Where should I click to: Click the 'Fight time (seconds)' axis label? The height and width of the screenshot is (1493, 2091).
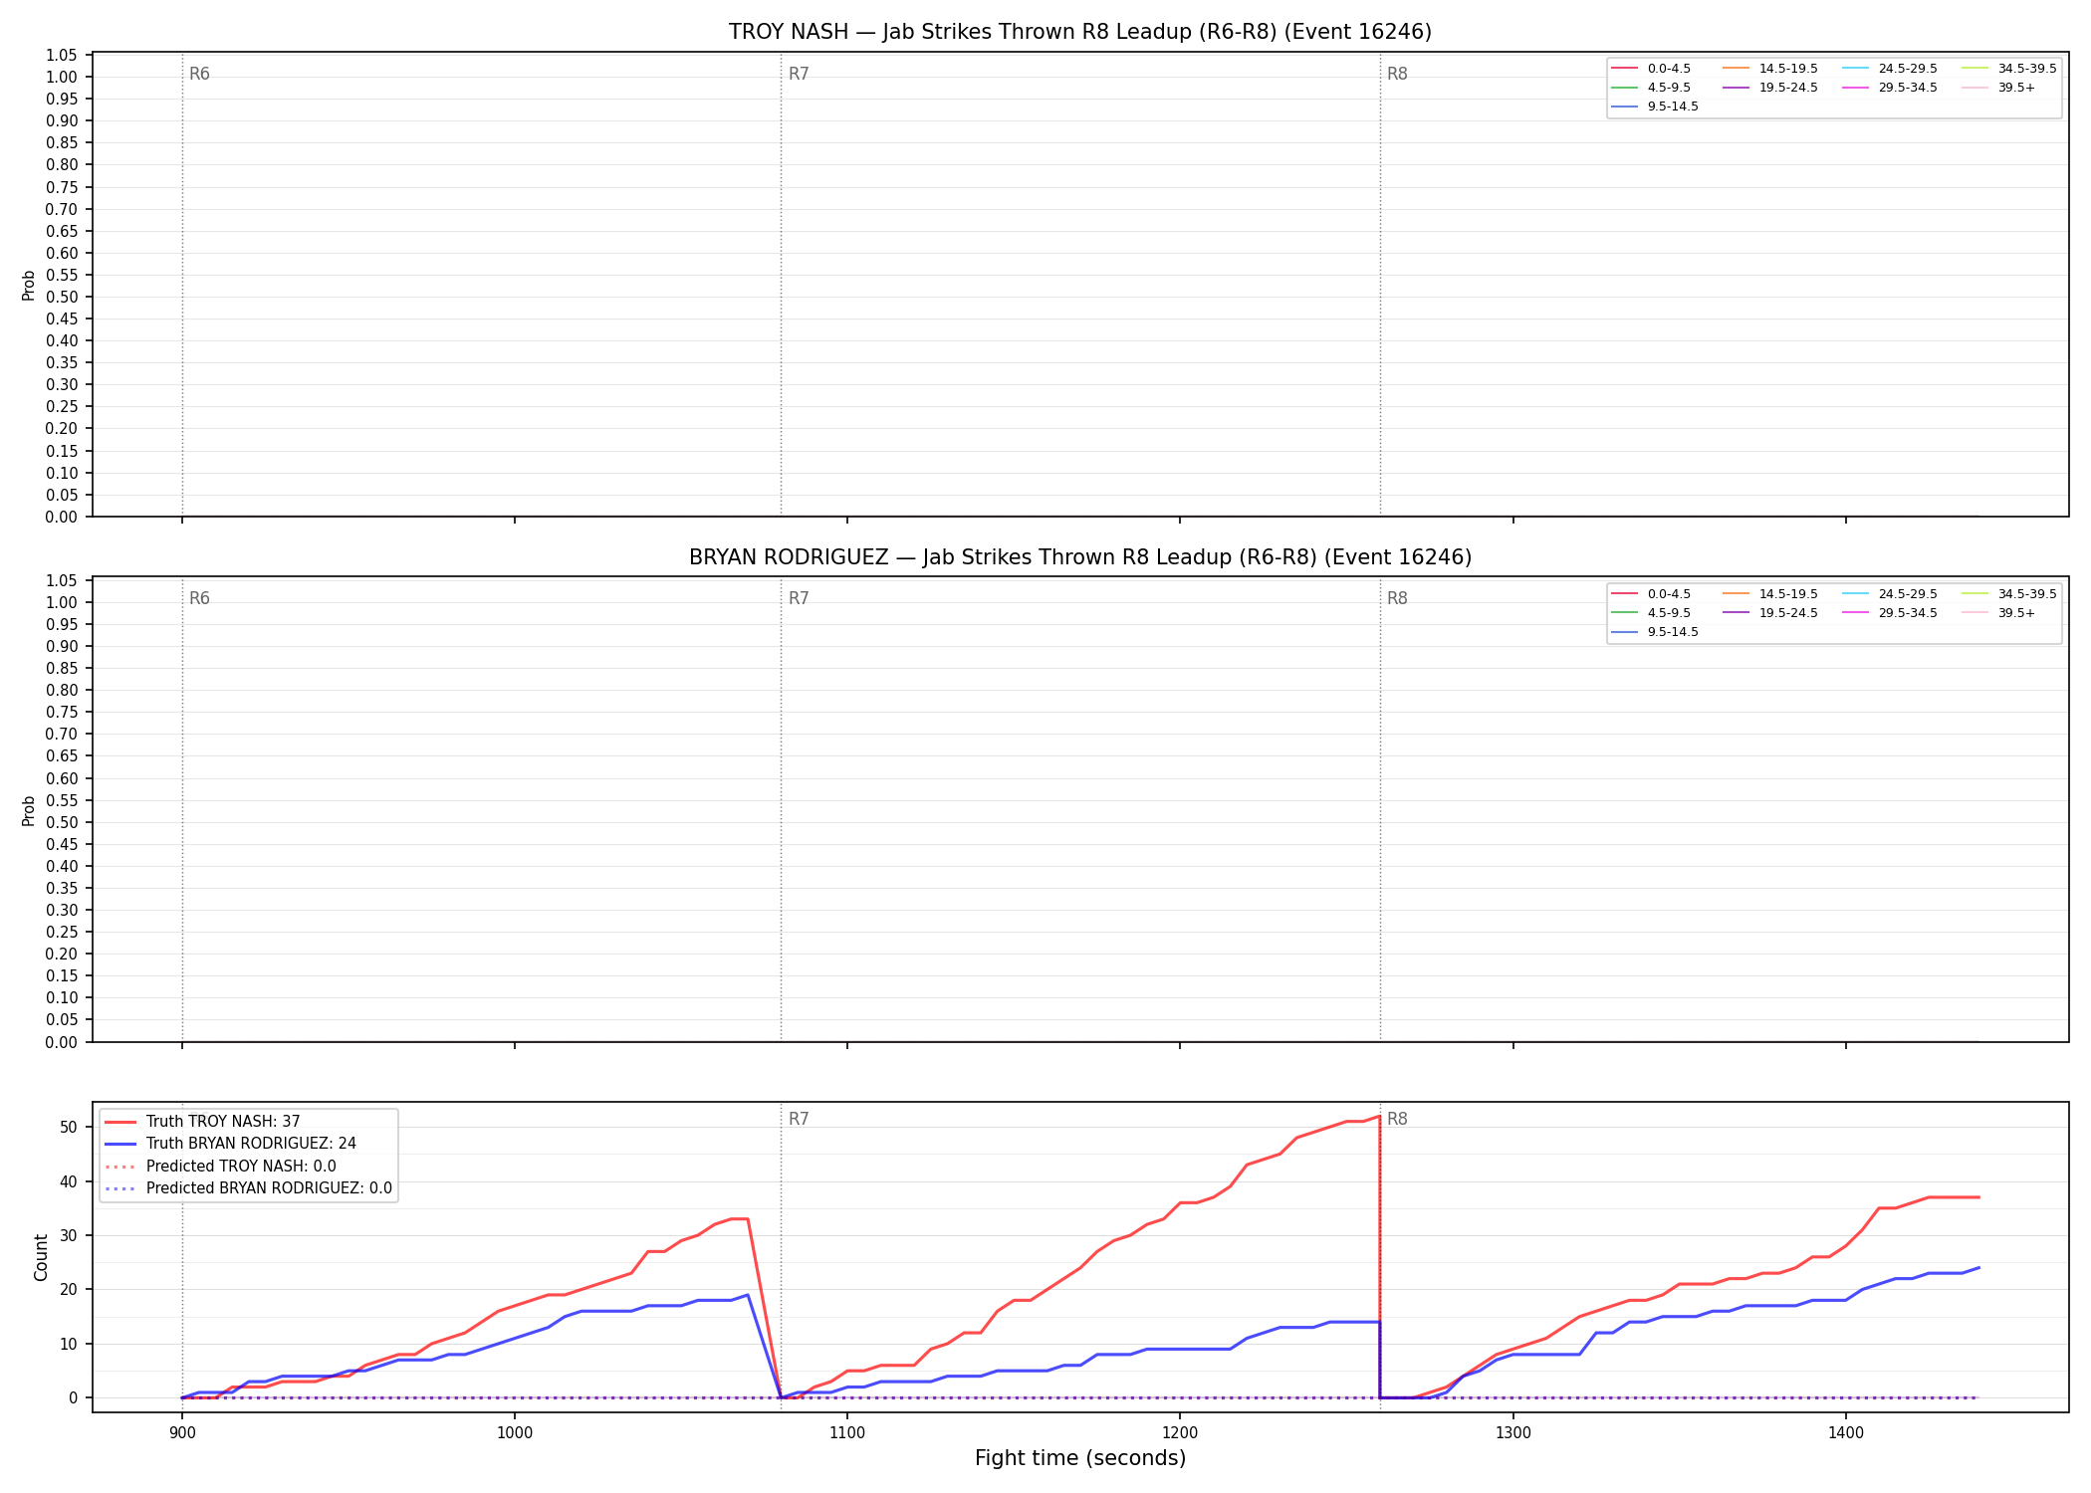(x=1080, y=1458)
